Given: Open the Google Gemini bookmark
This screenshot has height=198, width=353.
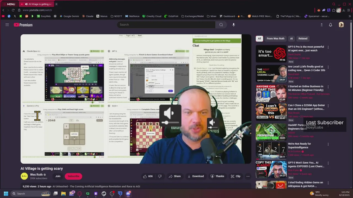Looking at the screenshot, I should click(69, 16).
